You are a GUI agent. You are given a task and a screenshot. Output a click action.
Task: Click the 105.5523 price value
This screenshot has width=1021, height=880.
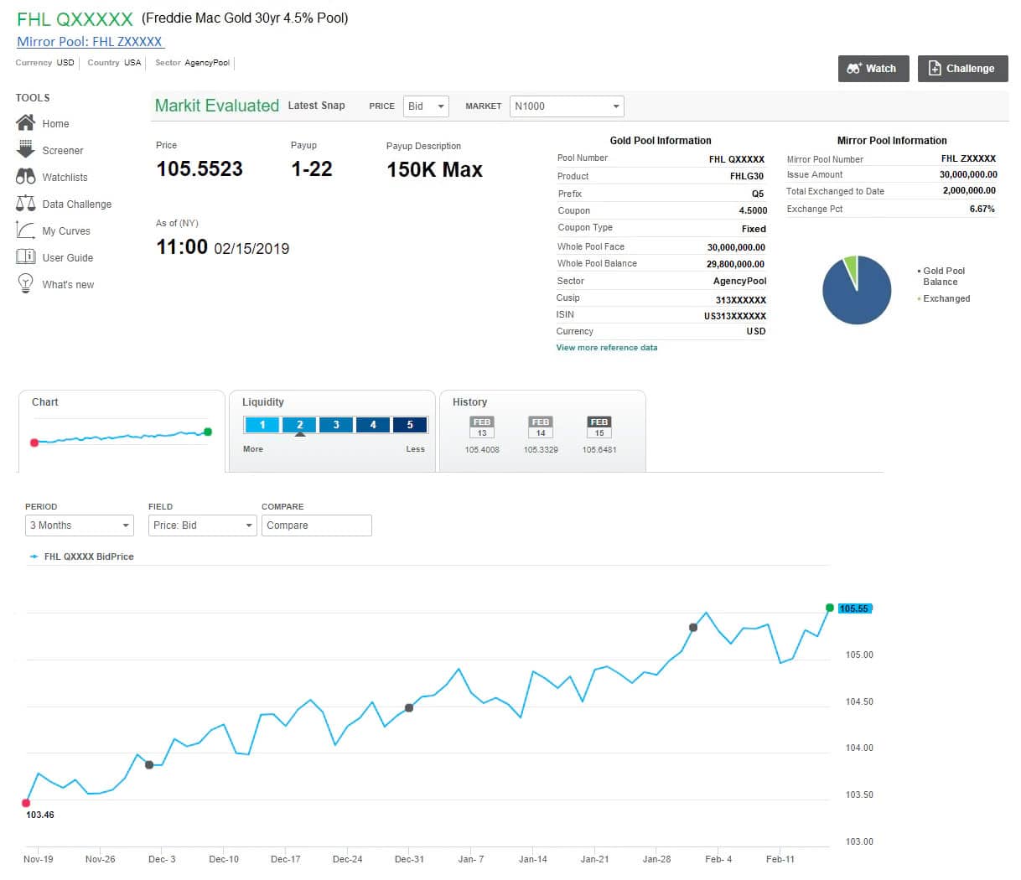[200, 168]
